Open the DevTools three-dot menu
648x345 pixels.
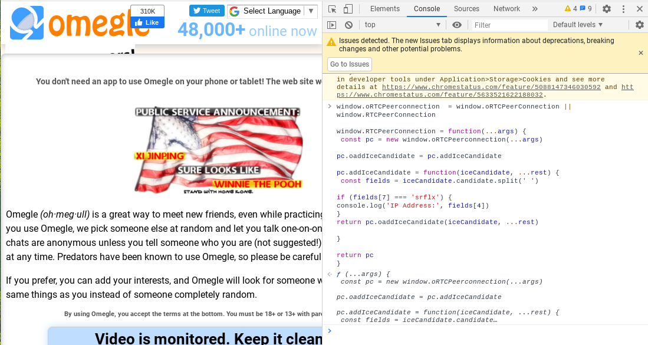pos(623,9)
